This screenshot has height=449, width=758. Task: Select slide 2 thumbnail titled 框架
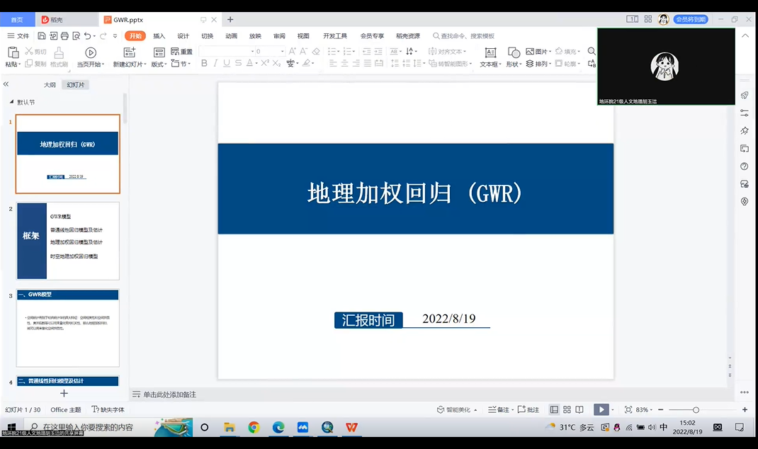click(x=68, y=241)
